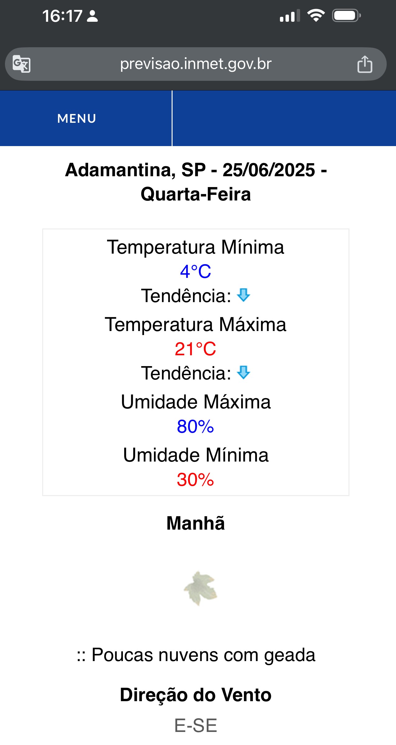396x745 pixels.
Task: Click the frost leaf weather icon
Action: (200, 588)
